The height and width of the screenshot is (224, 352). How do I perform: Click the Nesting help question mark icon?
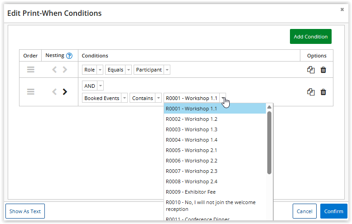point(69,56)
